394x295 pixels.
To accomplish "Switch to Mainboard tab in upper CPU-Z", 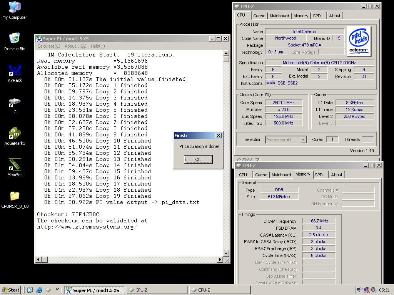I will (x=279, y=16).
